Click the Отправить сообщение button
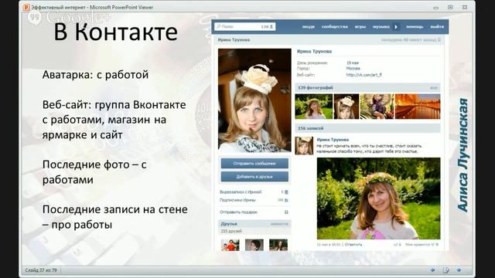 (x=254, y=163)
